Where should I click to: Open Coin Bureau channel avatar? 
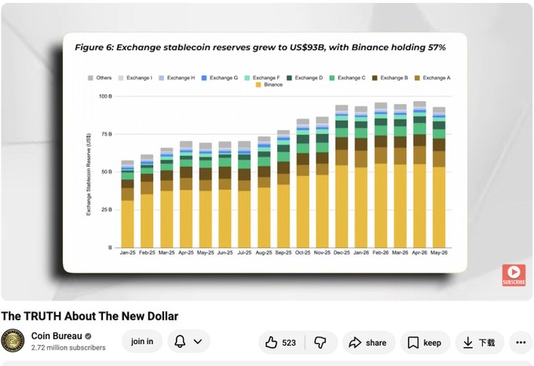tap(13, 340)
